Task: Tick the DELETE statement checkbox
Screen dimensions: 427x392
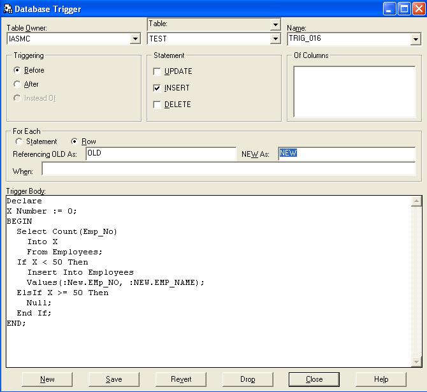Action: 157,105
